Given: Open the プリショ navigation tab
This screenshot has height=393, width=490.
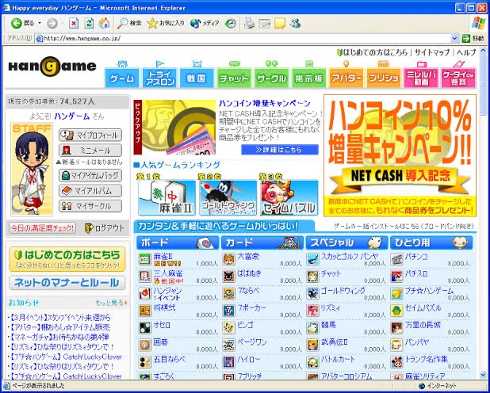Looking at the screenshot, I should click(x=384, y=78).
